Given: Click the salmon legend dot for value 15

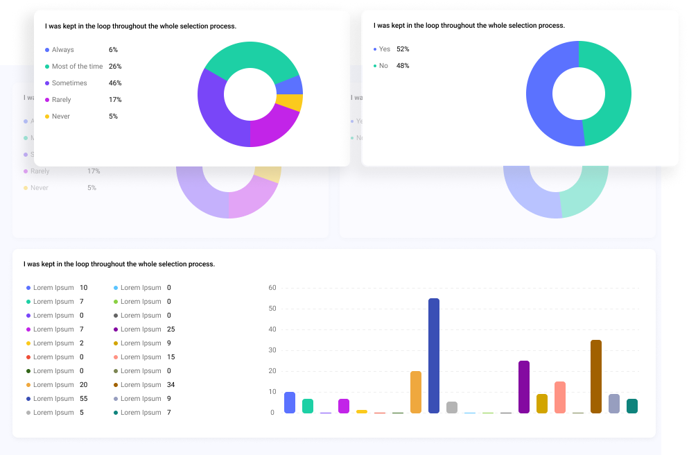Looking at the screenshot, I should [115, 357].
